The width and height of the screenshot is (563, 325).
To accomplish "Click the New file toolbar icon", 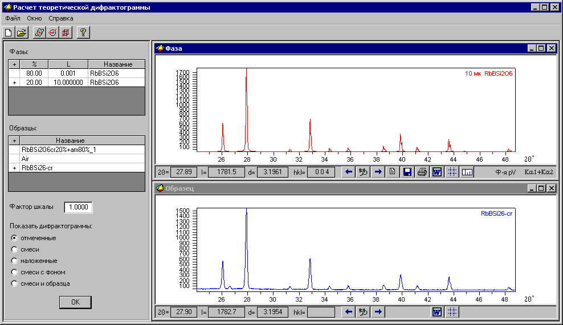I will [9, 32].
